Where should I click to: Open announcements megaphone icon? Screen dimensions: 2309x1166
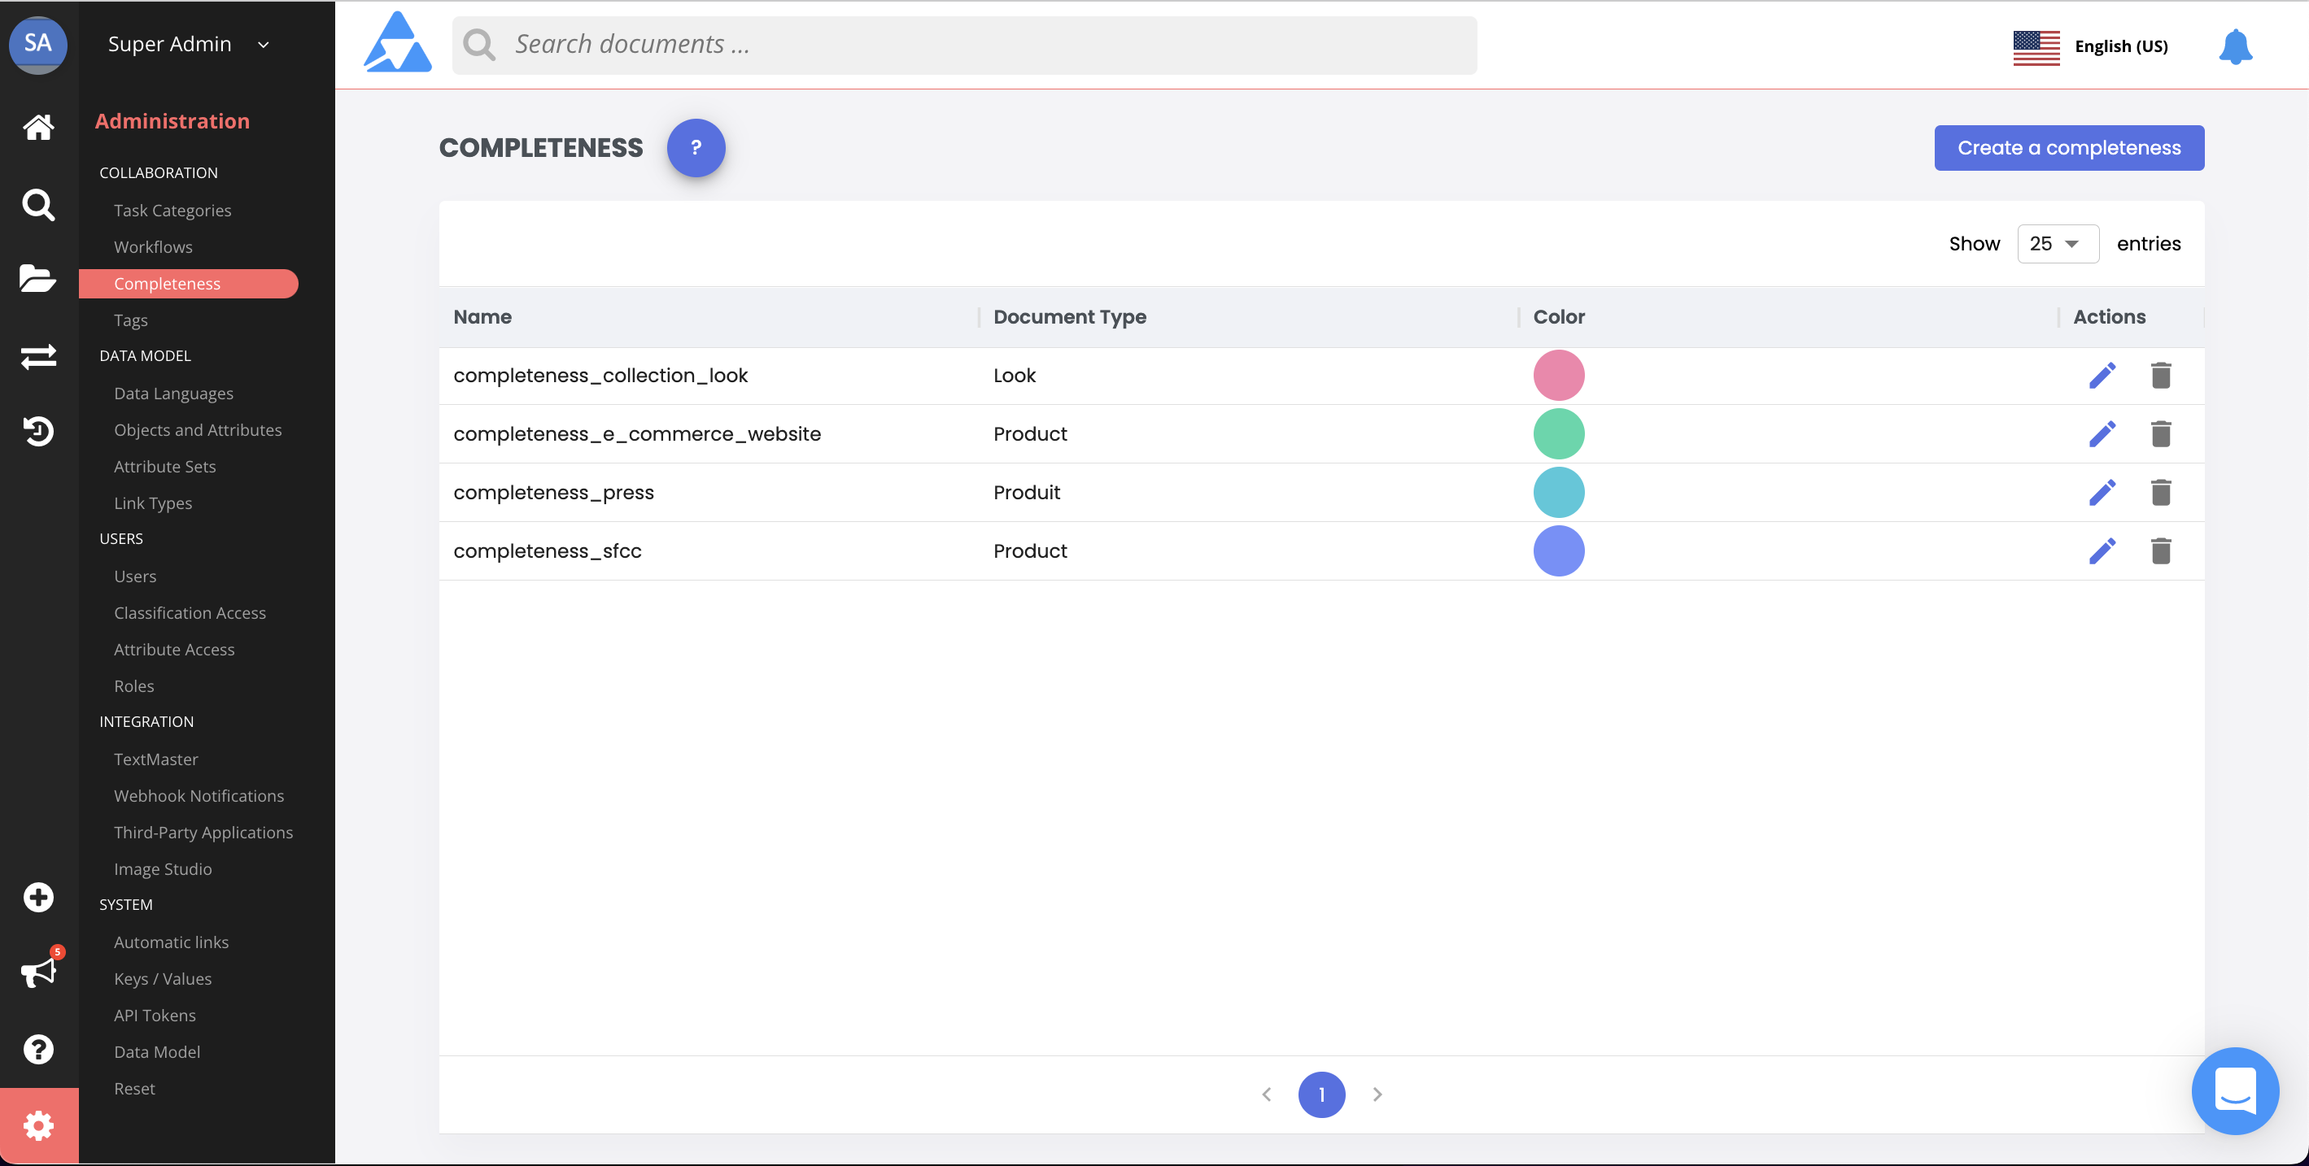(37, 972)
